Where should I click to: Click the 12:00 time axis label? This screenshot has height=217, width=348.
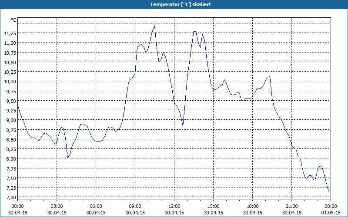point(174,207)
